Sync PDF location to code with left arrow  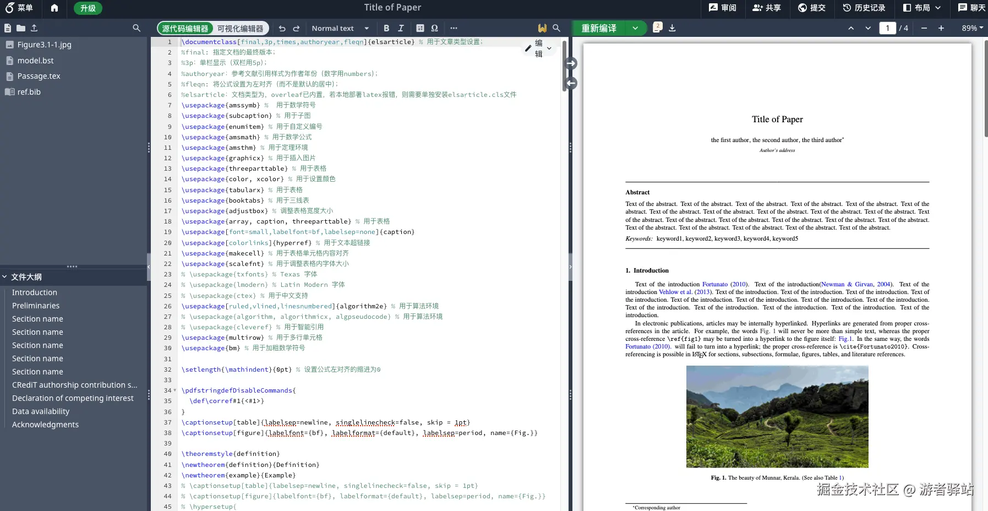point(571,83)
